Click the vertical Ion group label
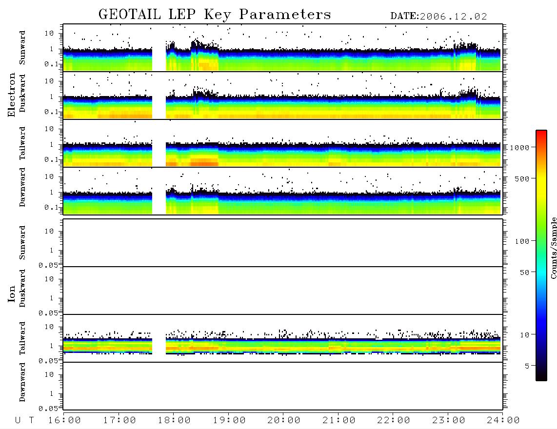 (x=11, y=294)
